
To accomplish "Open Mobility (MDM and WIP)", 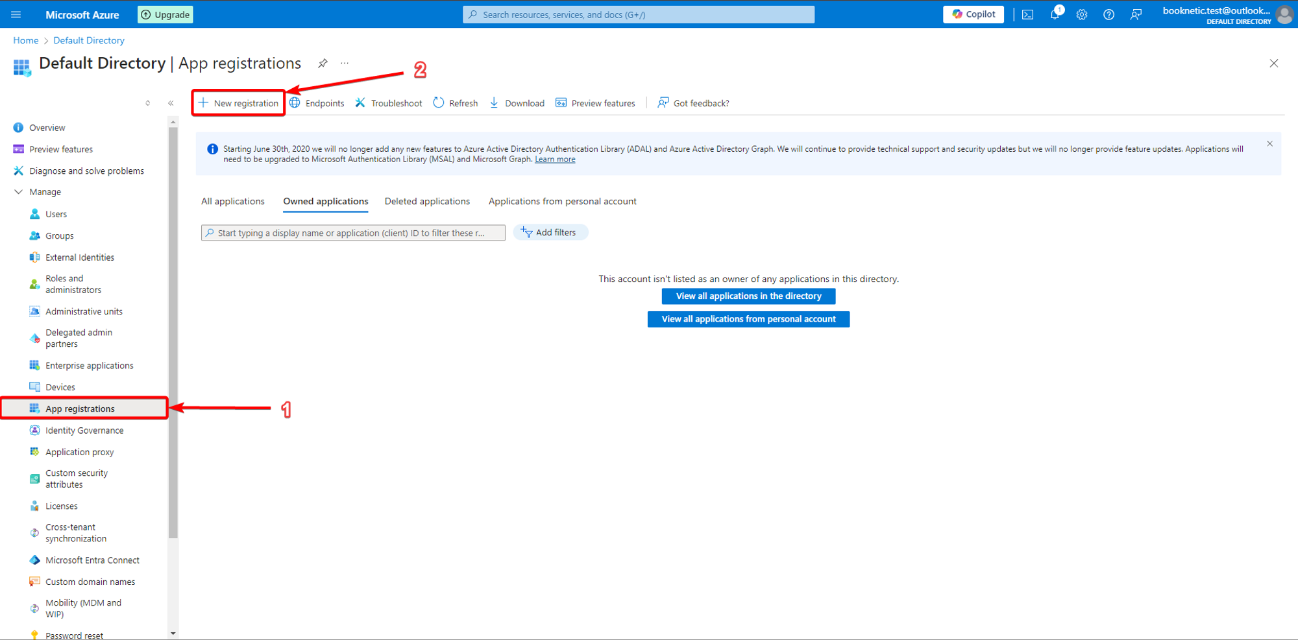I will point(84,608).
